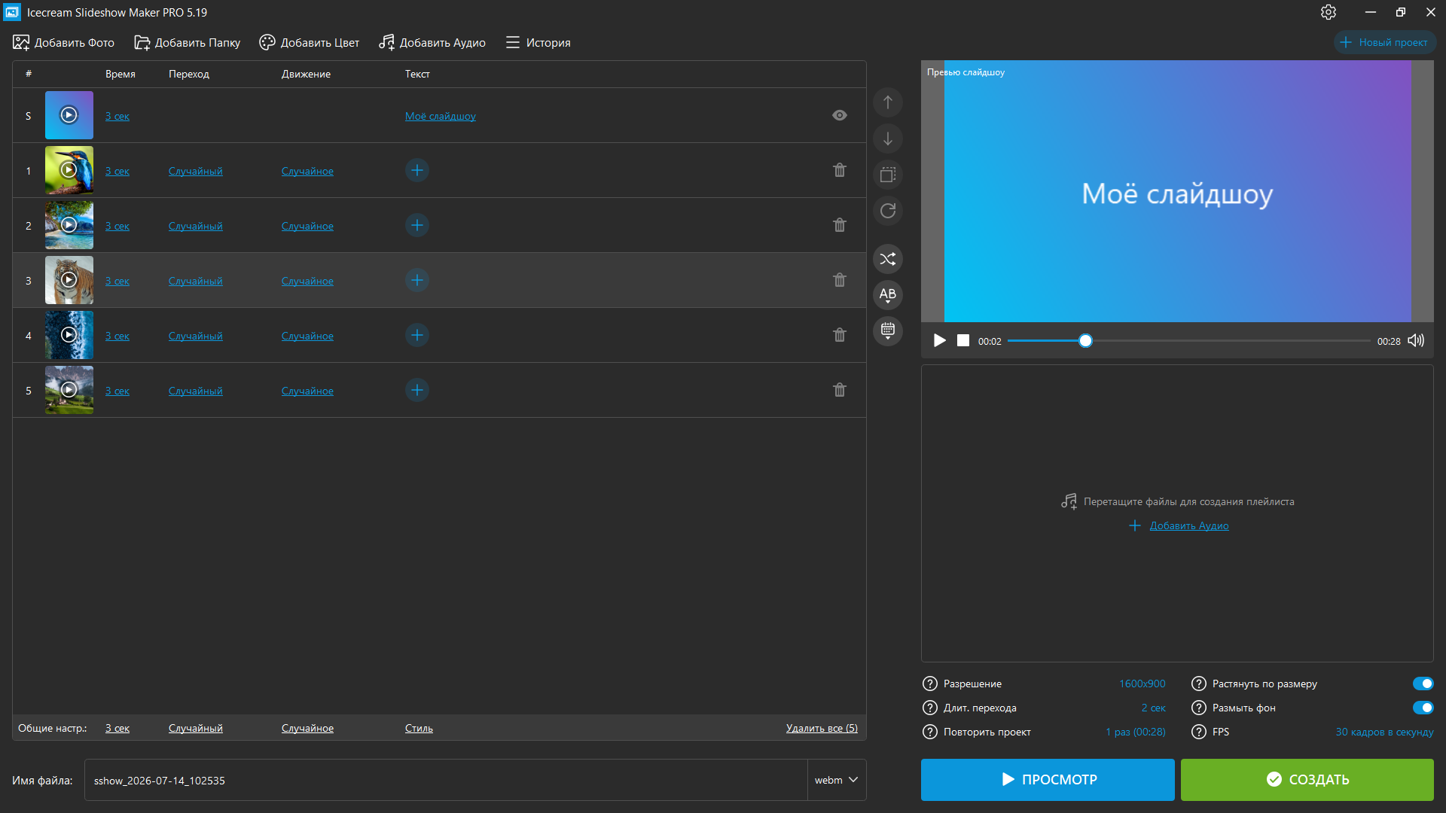The image size is (1446, 813).
Task: Start a Новый проект
Action: click(1384, 42)
